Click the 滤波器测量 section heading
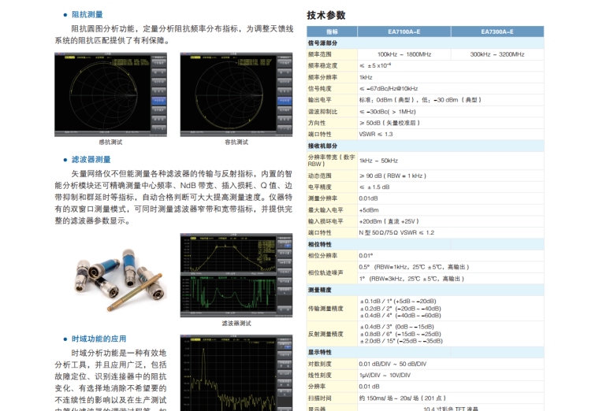This screenshot has height=411, width=599. (91, 160)
